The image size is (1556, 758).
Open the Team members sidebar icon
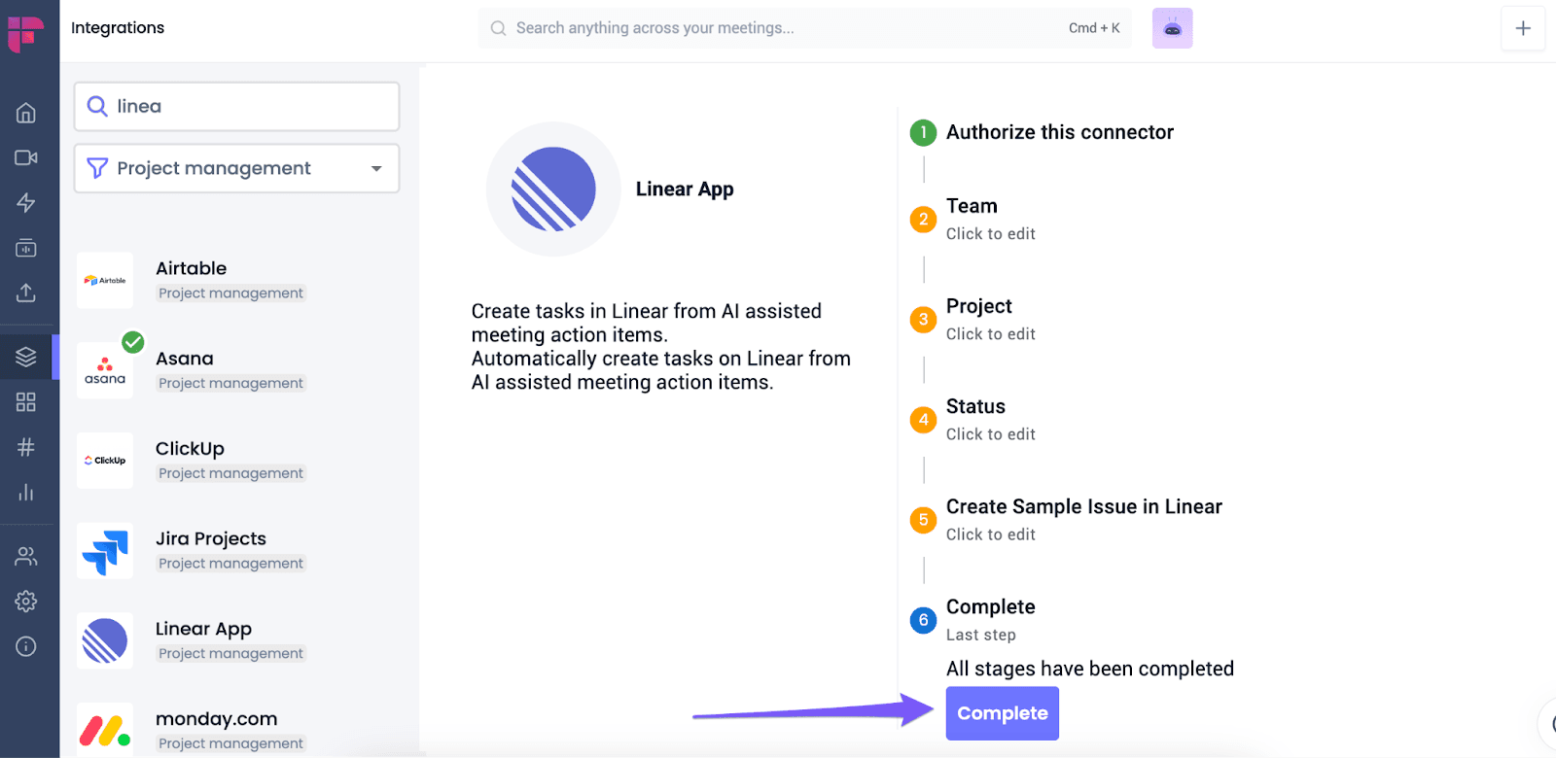(26, 556)
